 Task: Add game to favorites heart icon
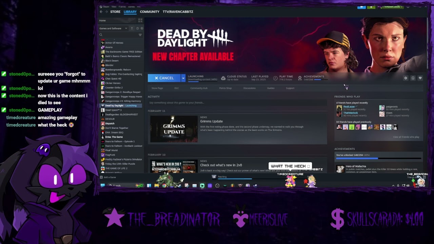coord(420,78)
